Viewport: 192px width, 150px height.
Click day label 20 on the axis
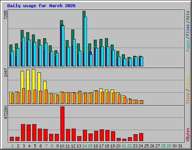(x=118, y=146)
